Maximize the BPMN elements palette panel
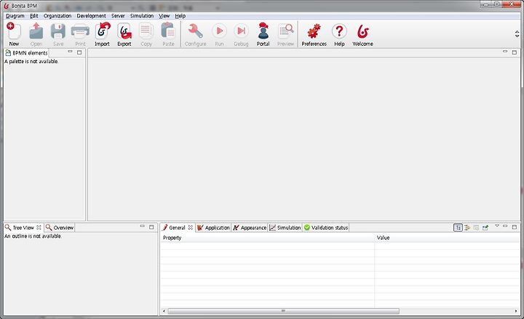Image resolution: width=524 pixels, height=319 pixels. pyautogui.click(x=79, y=52)
